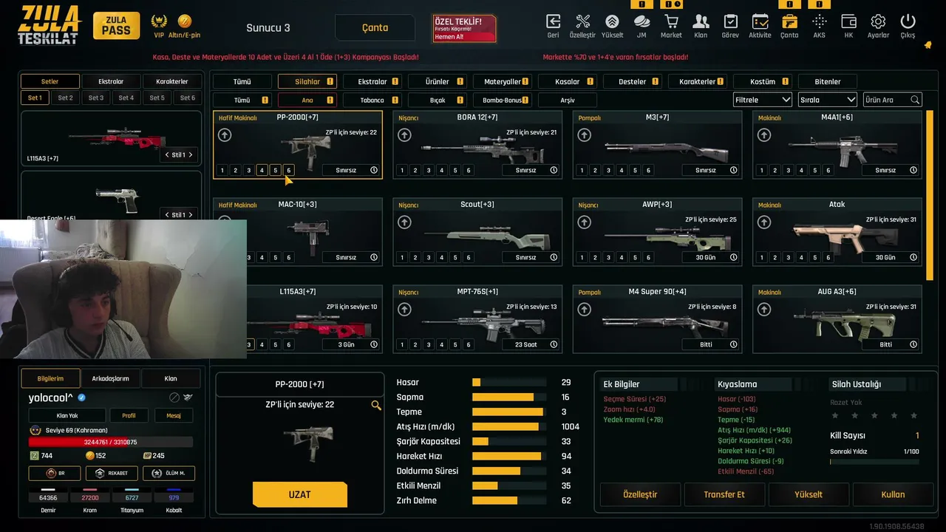
Task: Click the ÖZEL TEKLİF offer banner
Action: (464, 28)
